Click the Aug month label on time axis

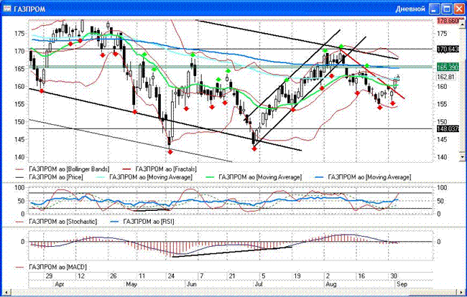(331, 284)
